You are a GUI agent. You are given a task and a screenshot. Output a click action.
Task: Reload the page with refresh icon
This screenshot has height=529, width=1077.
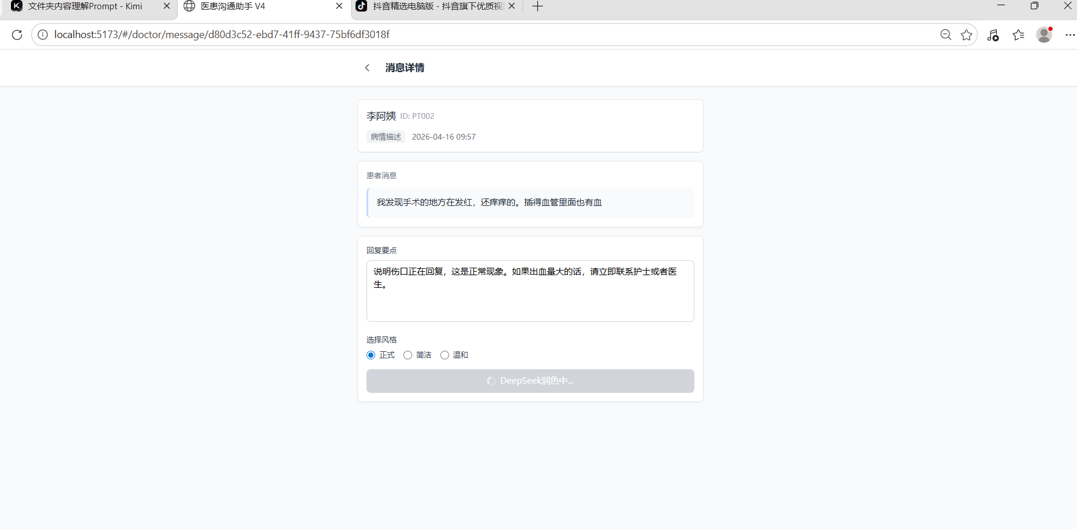point(17,35)
